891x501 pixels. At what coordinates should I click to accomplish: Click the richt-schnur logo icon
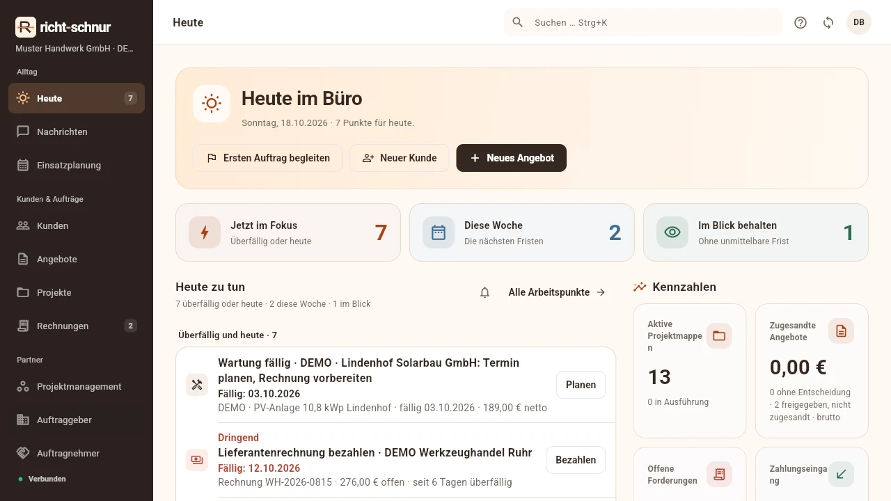[26, 27]
